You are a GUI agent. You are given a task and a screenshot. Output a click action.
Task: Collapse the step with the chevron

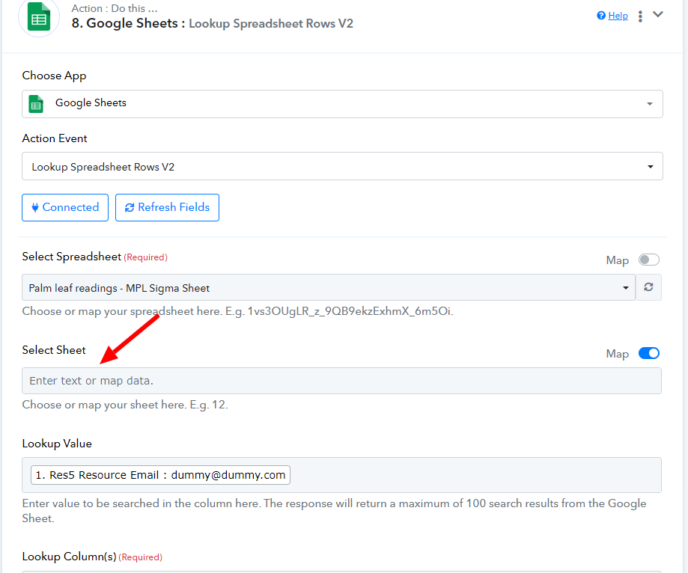point(658,14)
